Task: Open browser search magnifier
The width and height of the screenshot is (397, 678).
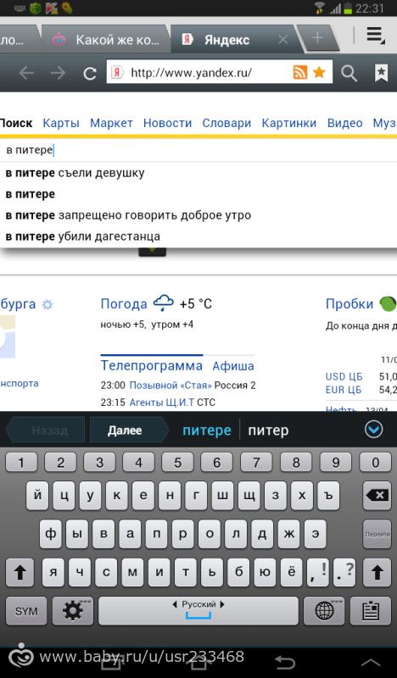Action: click(349, 73)
